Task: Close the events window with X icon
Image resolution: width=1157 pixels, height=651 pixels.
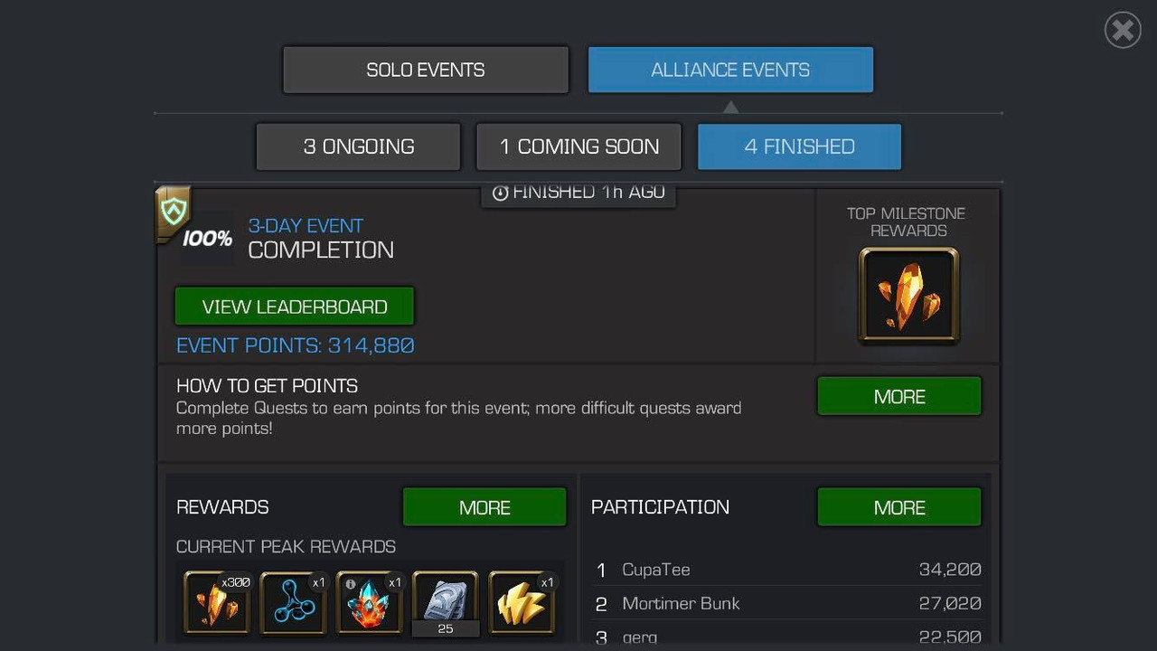Action: pyautogui.click(x=1123, y=31)
